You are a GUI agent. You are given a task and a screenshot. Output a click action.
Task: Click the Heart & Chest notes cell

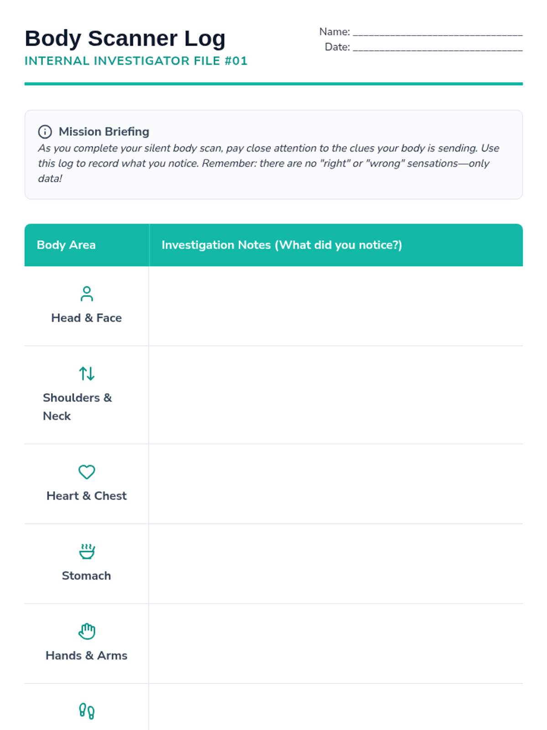click(336, 484)
